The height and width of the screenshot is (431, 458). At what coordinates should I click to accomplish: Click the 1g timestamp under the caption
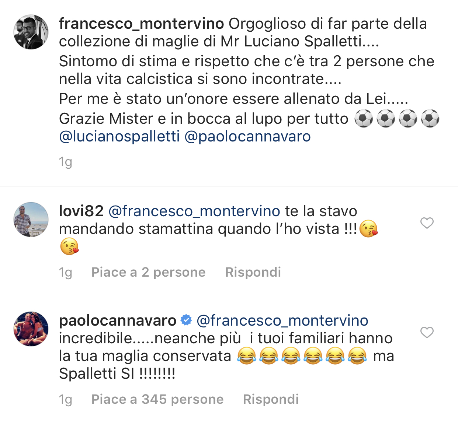pos(66,162)
